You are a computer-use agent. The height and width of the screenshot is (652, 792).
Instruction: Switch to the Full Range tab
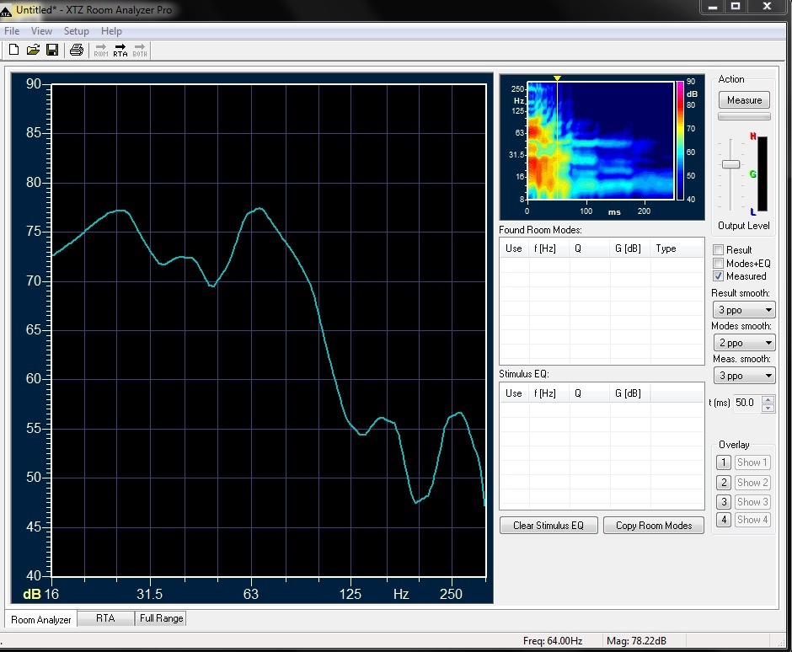pos(161,618)
